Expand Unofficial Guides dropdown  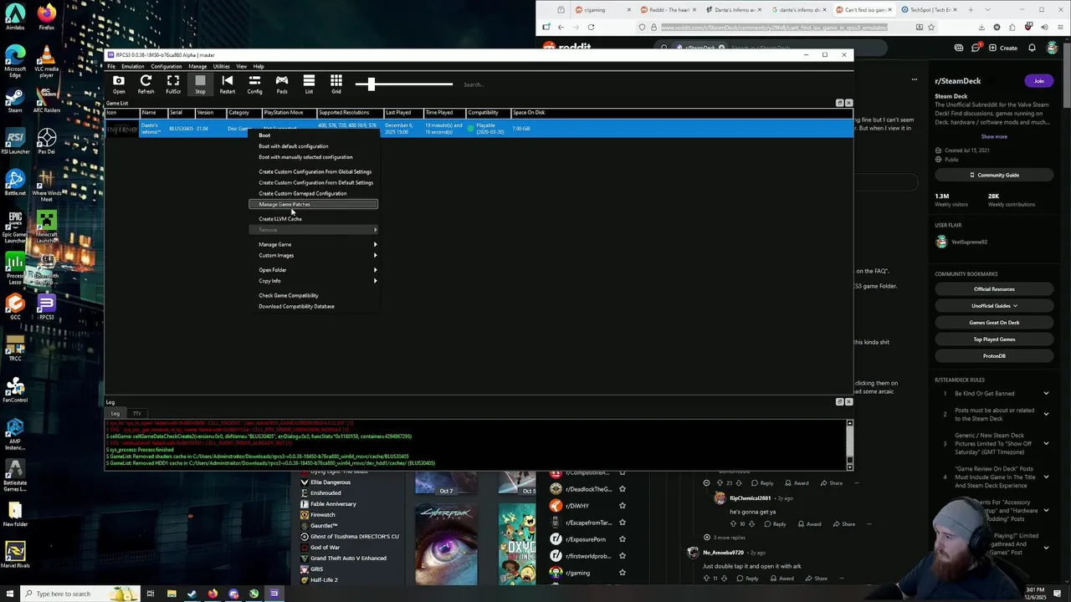[994, 306]
